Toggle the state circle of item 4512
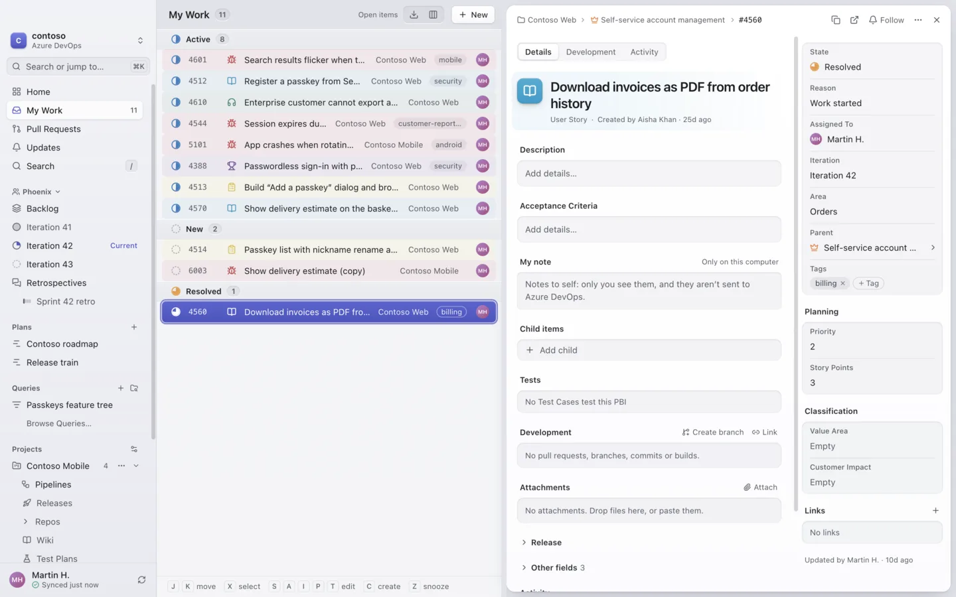This screenshot has width=956, height=597. 176,81
